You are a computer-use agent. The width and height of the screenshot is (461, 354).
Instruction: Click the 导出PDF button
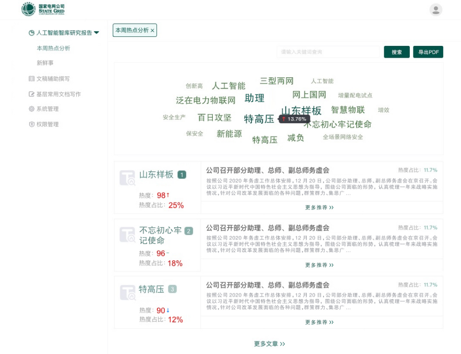pos(428,52)
